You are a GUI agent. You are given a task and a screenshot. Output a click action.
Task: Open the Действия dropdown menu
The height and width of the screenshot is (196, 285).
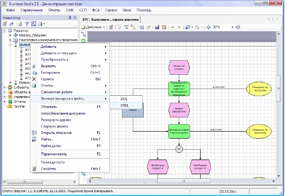coord(95,27)
